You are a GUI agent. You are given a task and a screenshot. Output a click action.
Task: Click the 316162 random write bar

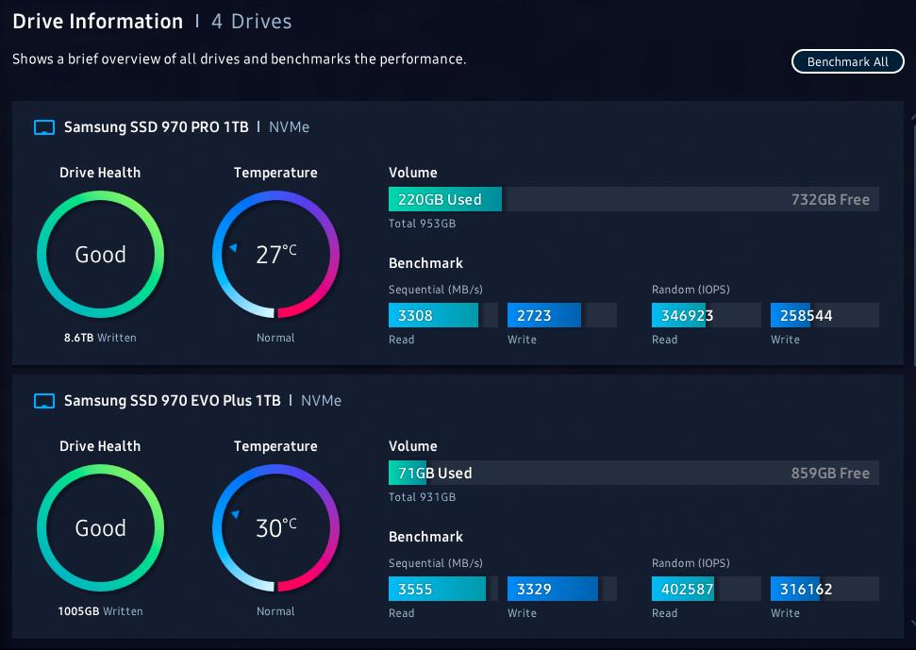tap(824, 589)
